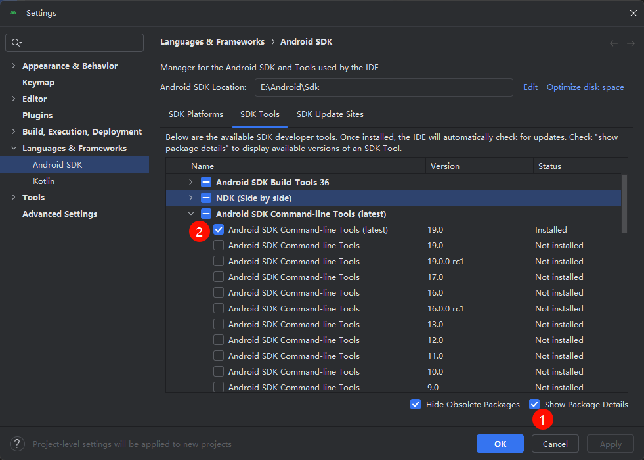Click the Android Studio logo in the title bar
The image size is (644, 460).
tap(13, 12)
